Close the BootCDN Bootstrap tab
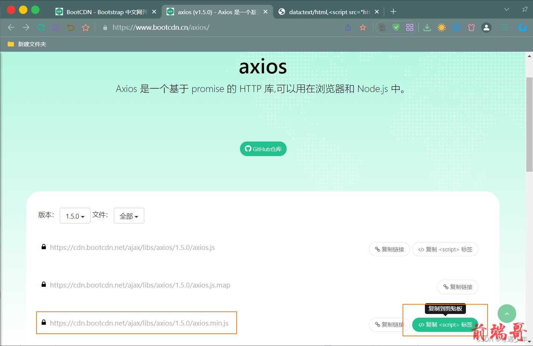This screenshot has height=346, width=533. [x=154, y=12]
